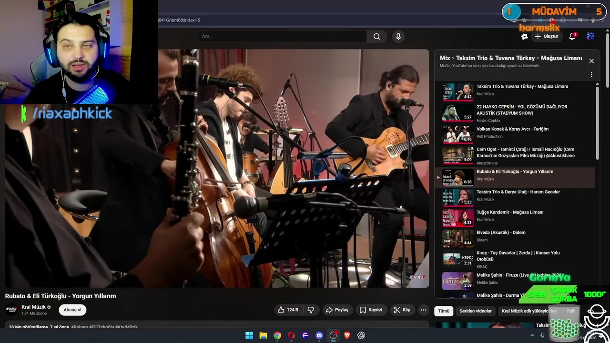Image resolution: width=610 pixels, height=343 pixels.
Task: Expand the system tray hidden icons chevron
Action: point(532,335)
